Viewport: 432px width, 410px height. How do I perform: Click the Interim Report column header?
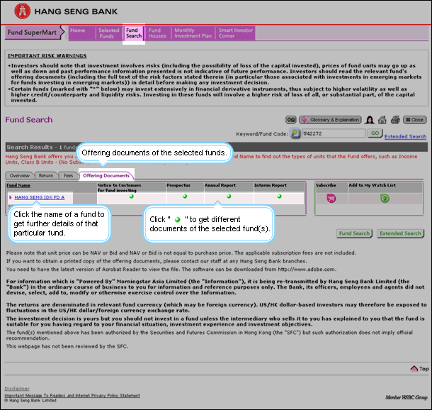coord(271,185)
